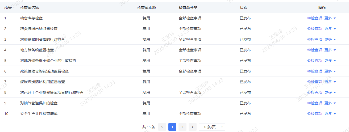The height and width of the screenshot is (132, 349).
Task: Select page 1 in pagination
Action: pyautogui.click(x=172, y=127)
